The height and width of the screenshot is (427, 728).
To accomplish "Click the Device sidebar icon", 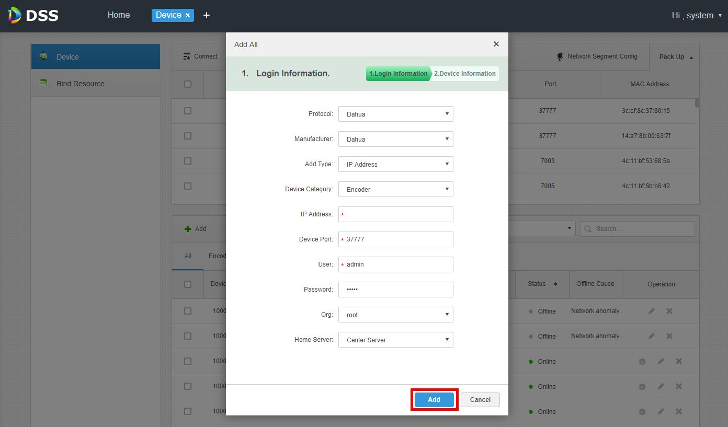I will (x=44, y=56).
